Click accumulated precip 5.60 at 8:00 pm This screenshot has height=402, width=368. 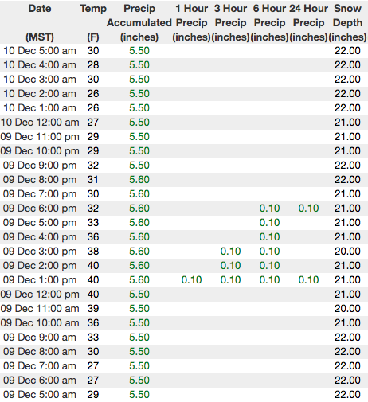[x=139, y=180]
